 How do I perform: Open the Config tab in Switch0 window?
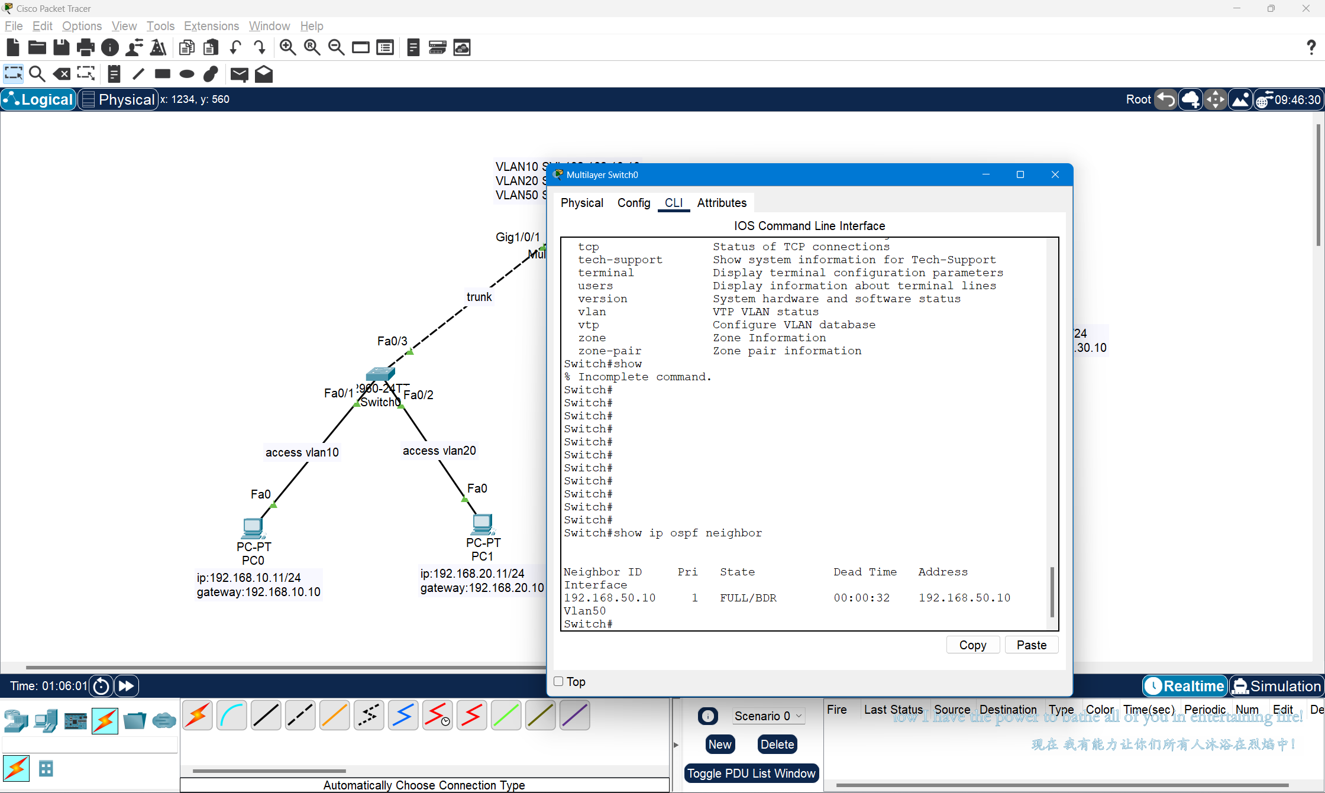click(x=634, y=203)
